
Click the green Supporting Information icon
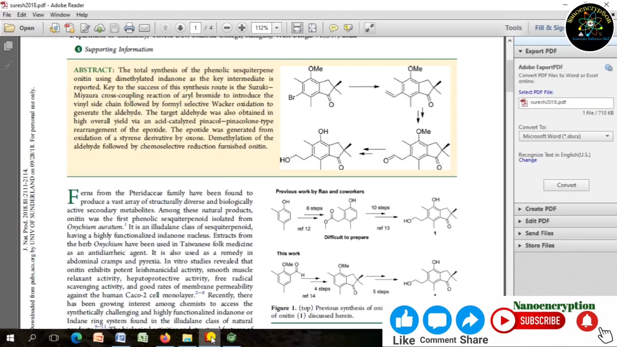(x=78, y=49)
